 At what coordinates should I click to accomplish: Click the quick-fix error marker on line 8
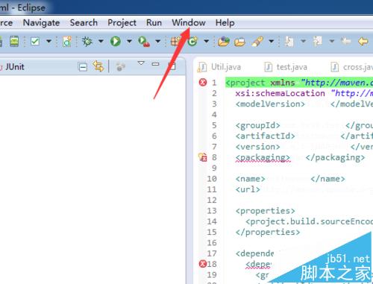203,157
